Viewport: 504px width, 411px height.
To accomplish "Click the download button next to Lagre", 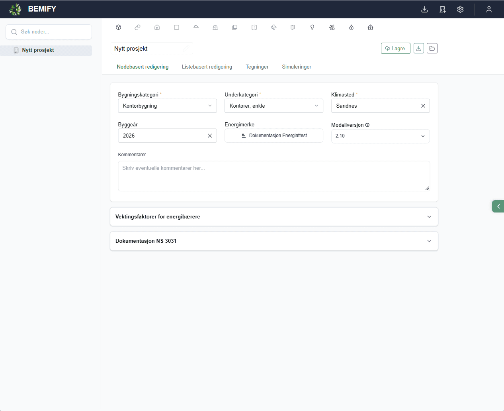I will coord(419,48).
